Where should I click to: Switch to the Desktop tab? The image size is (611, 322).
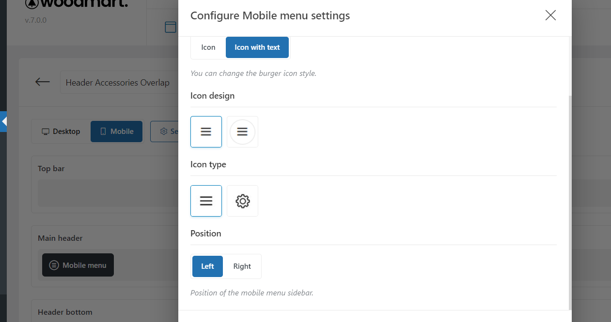61,132
